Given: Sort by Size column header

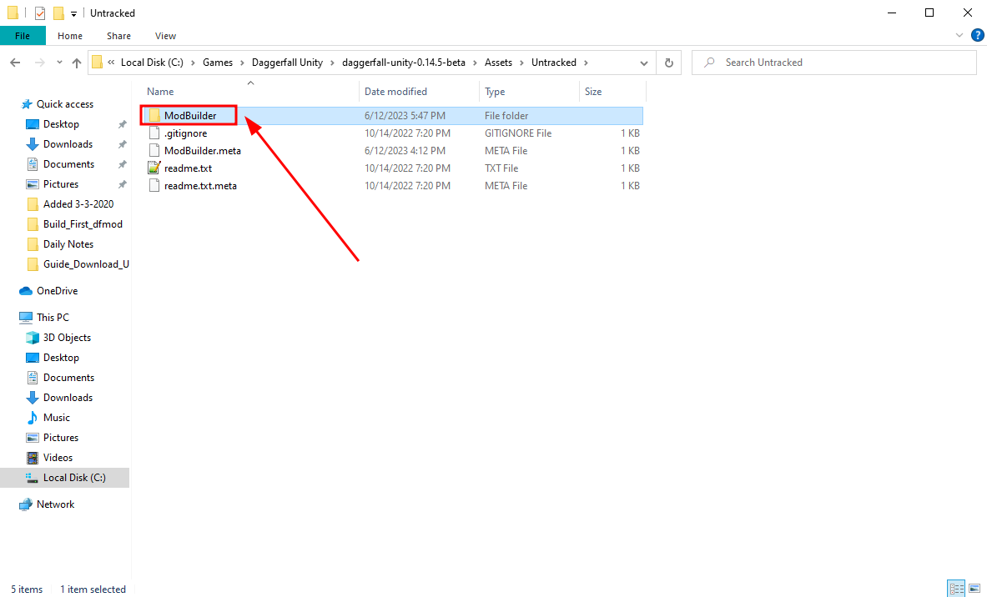Looking at the screenshot, I should tap(612, 91).
